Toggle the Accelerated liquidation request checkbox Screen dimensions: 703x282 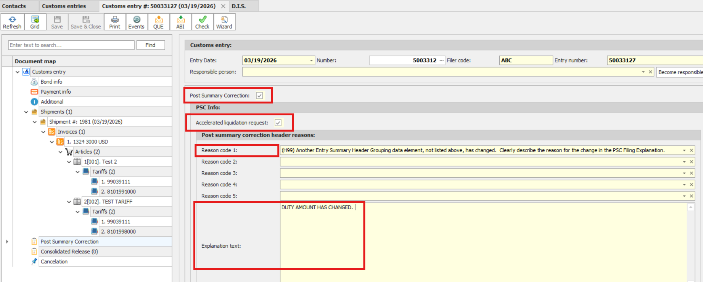pyautogui.click(x=278, y=123)
